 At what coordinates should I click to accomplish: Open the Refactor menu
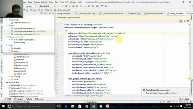pos(44,2)
